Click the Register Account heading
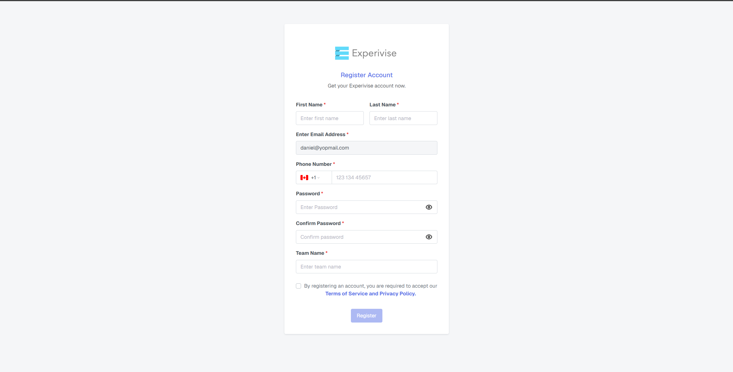733x372 pixels. 366,75
